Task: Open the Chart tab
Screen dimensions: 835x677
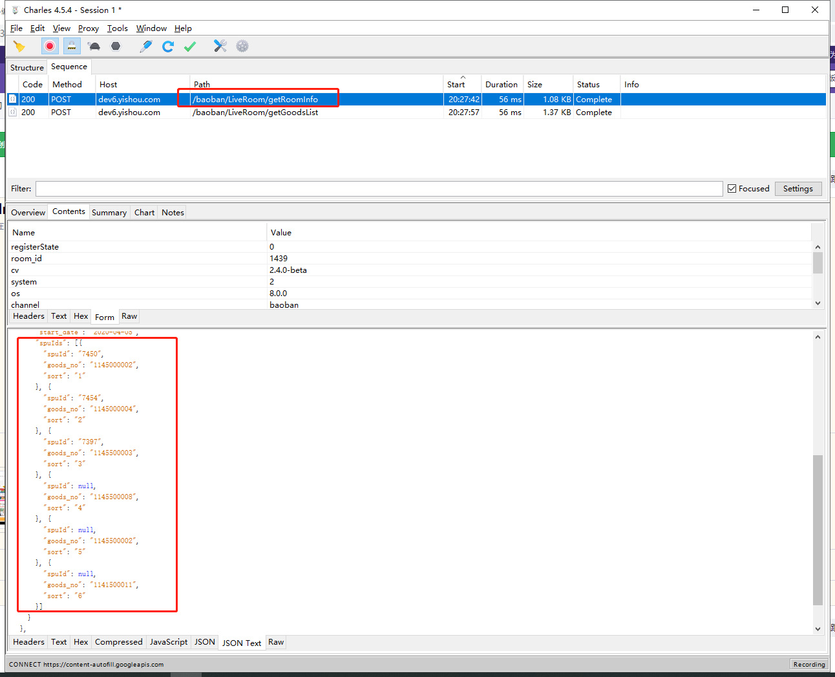Action: coord(144,212)
